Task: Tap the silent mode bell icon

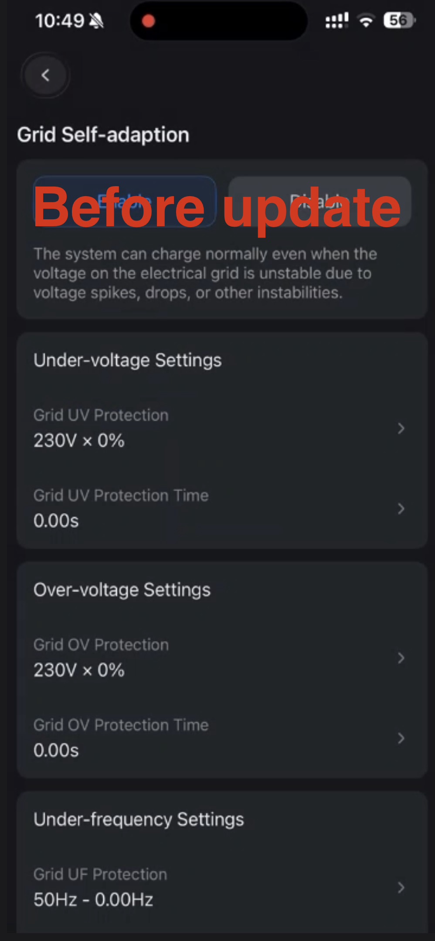Action: click(x=96, y=20)
